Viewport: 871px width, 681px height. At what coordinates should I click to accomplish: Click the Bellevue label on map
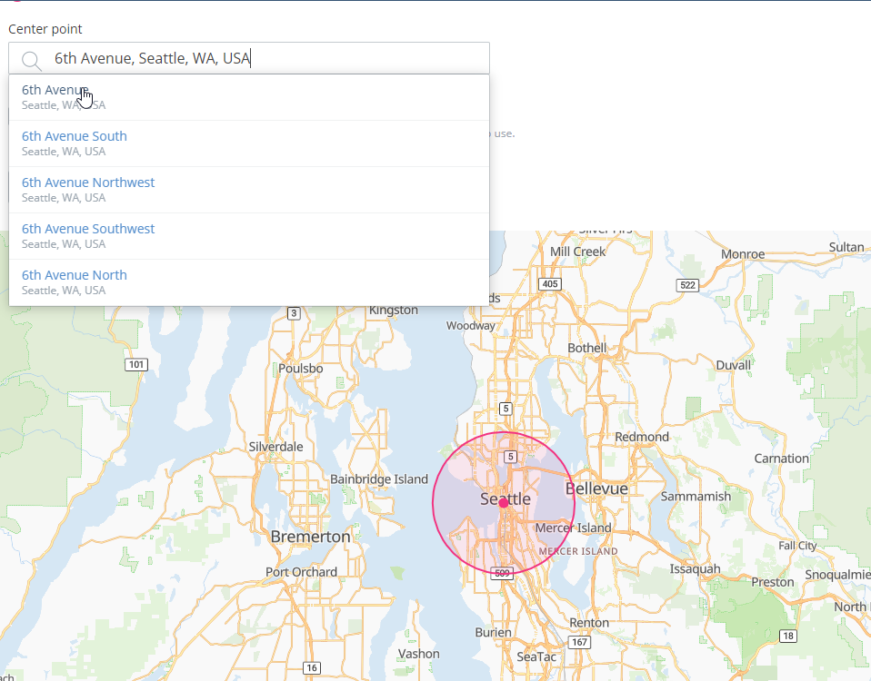[596, 489]
